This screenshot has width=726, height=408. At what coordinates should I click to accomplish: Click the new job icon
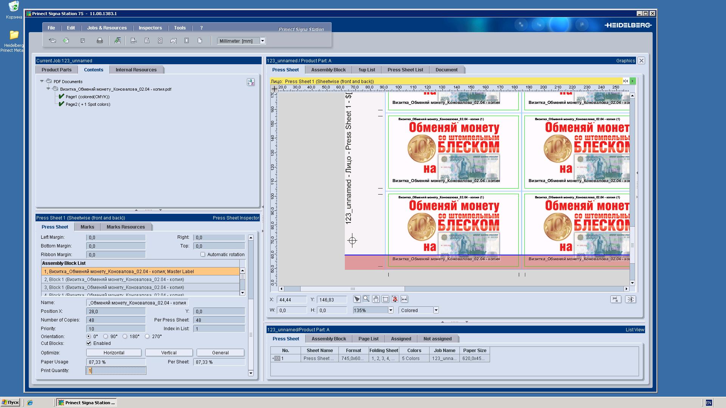(x=66, y=40)
